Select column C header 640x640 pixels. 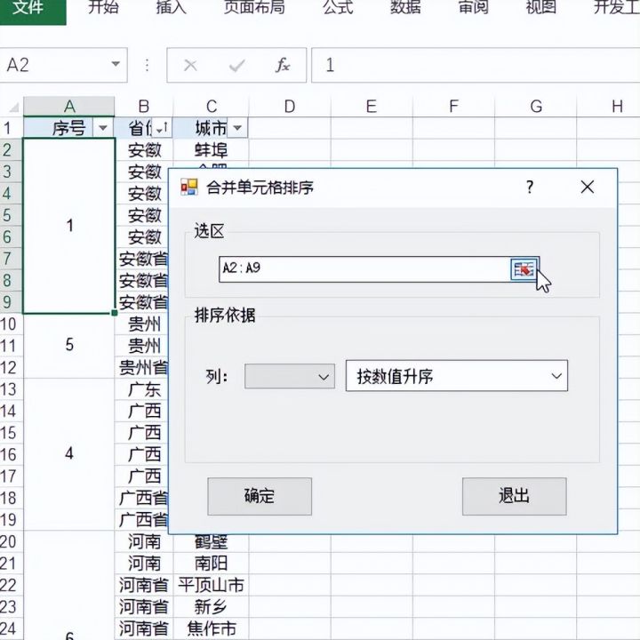211,107
